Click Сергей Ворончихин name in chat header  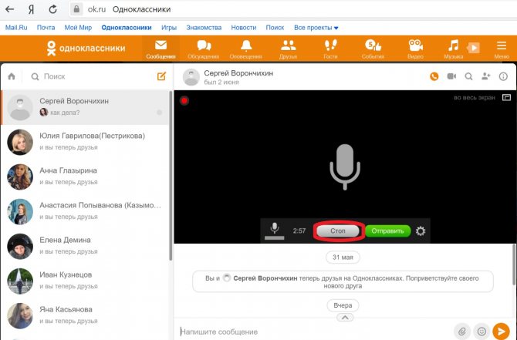pos(238,73)
